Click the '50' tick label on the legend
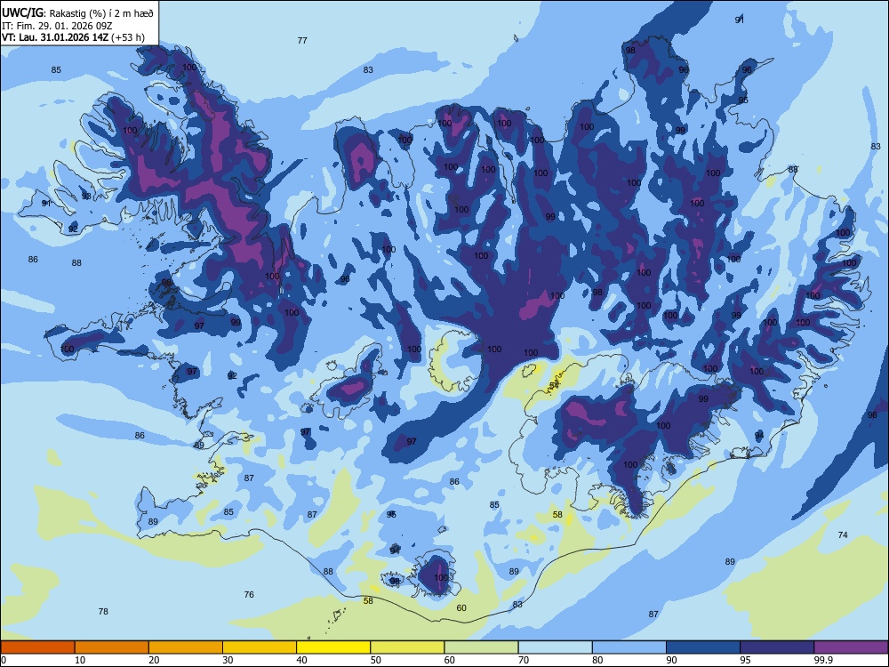The image size is (889, 667). 375,660
